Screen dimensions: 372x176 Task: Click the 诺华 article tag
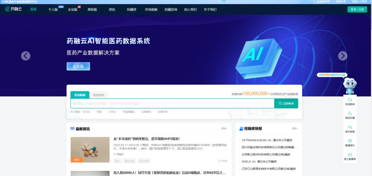(117, 161)
